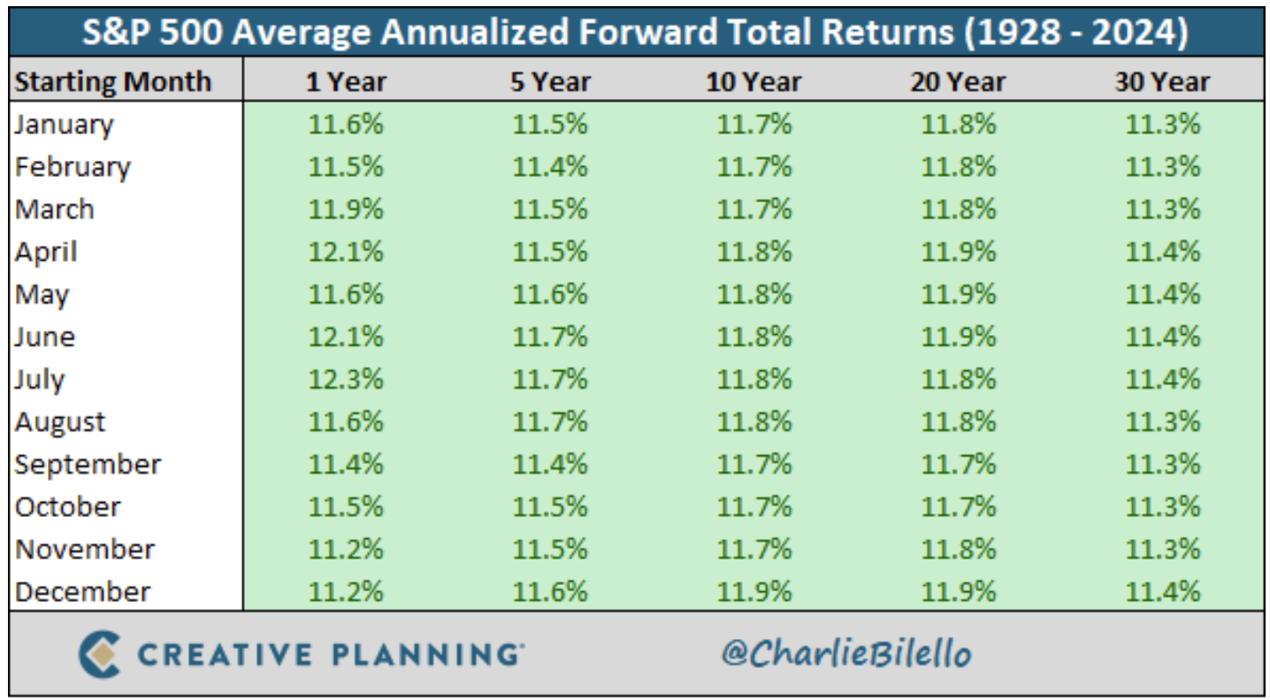1270x700 pixels.
Task: Click the table title S&P 500 banner
Action: point(635,34)
